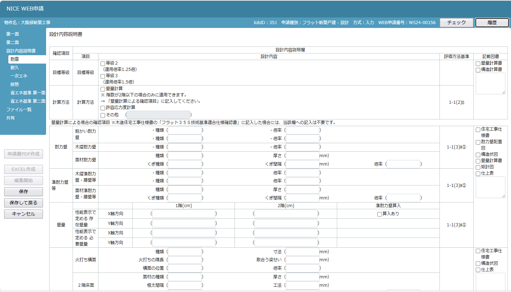This screenshot has height=292, width=511.
Task: Check 構造伏図 in the 火打ち構面 section
Action: coord(478,264)
